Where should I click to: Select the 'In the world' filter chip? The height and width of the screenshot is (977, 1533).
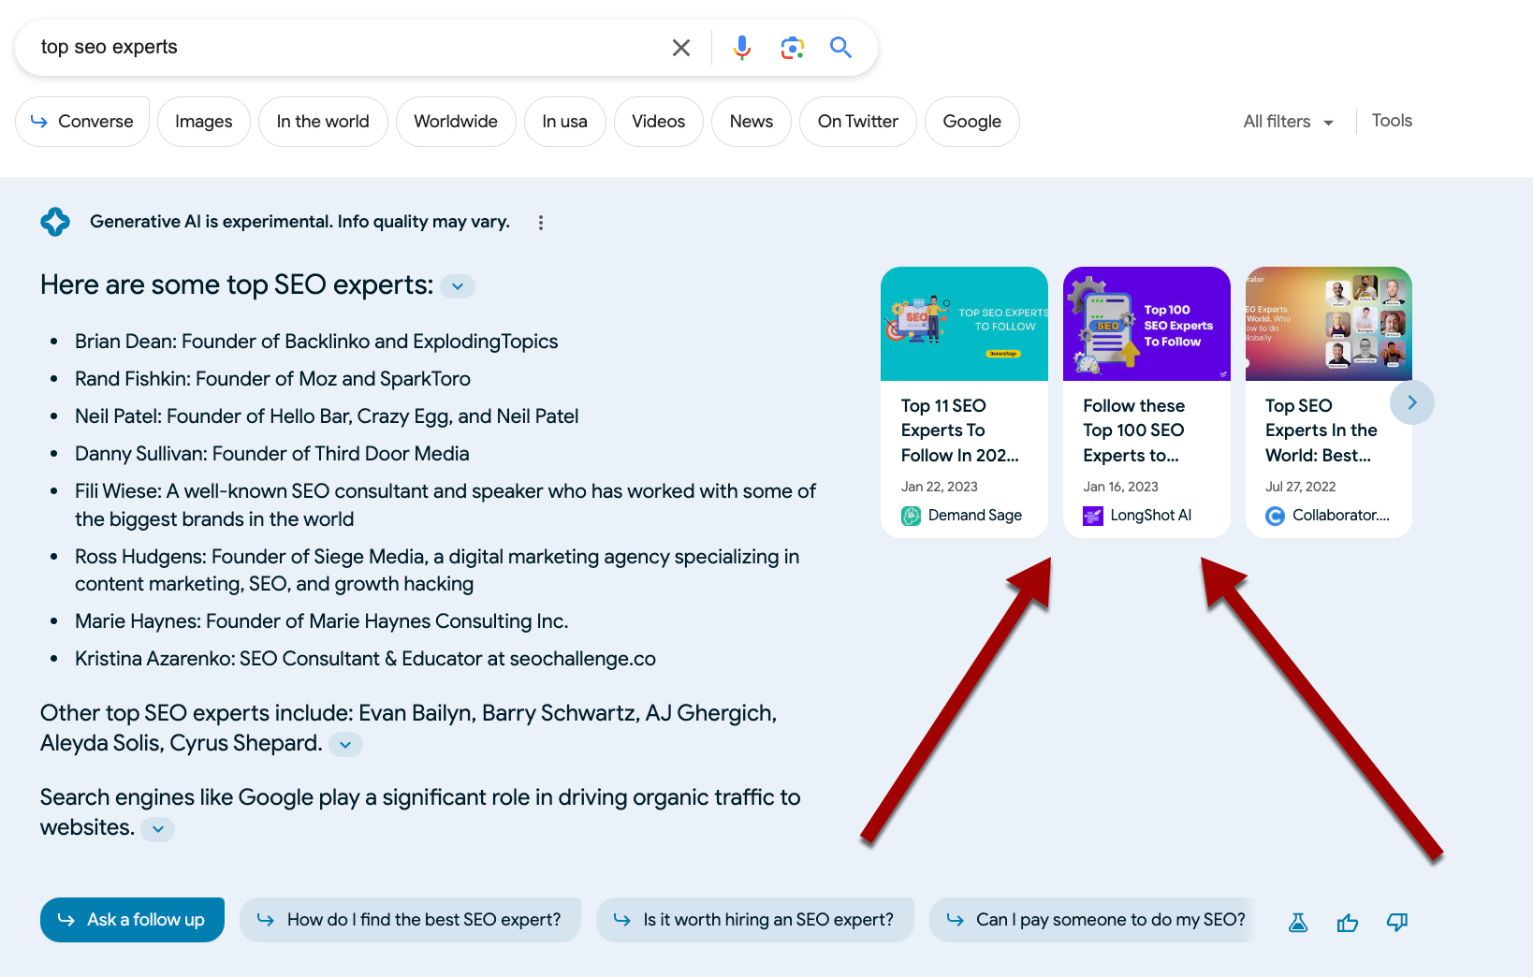(323, 122)
